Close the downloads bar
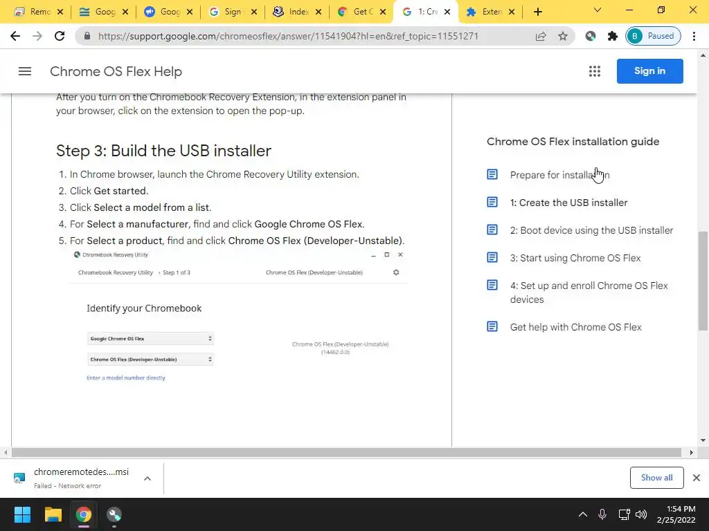Screen dimensions: 709x531 pyautogui.click(x=697, y=478)
